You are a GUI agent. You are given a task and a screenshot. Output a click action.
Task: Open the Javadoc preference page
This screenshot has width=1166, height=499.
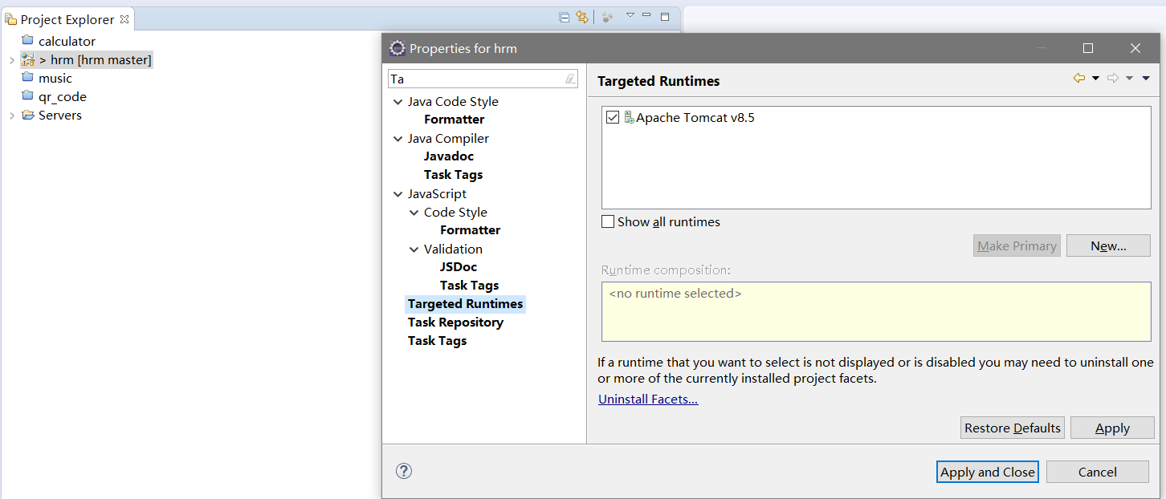pos(449,156)
